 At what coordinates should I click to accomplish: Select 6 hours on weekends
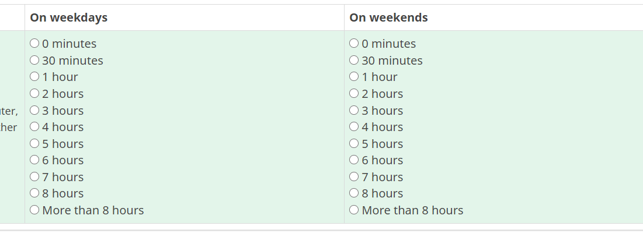tap(354, 160)
